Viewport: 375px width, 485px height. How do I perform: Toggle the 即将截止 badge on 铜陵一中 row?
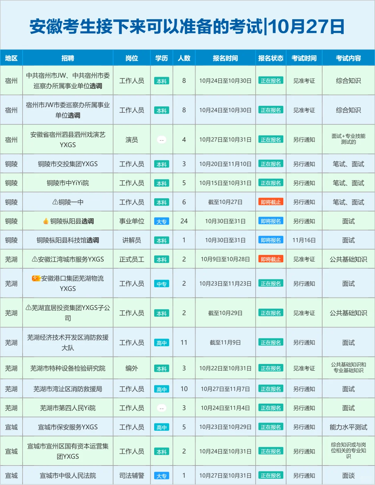coord(271,201)
